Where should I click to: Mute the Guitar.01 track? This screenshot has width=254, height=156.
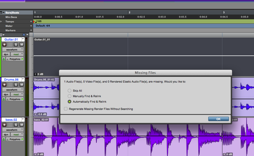coord(21,45)
